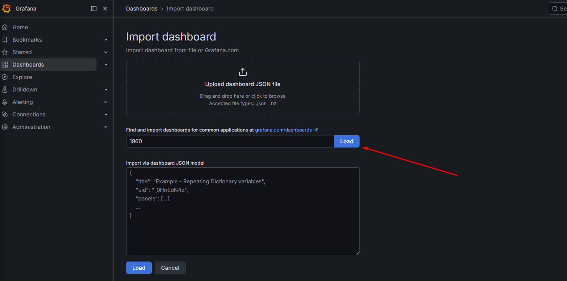Select Dashboards in the sidebar
567x281 pixels.
pyautogui.click(x=48, y=65)
